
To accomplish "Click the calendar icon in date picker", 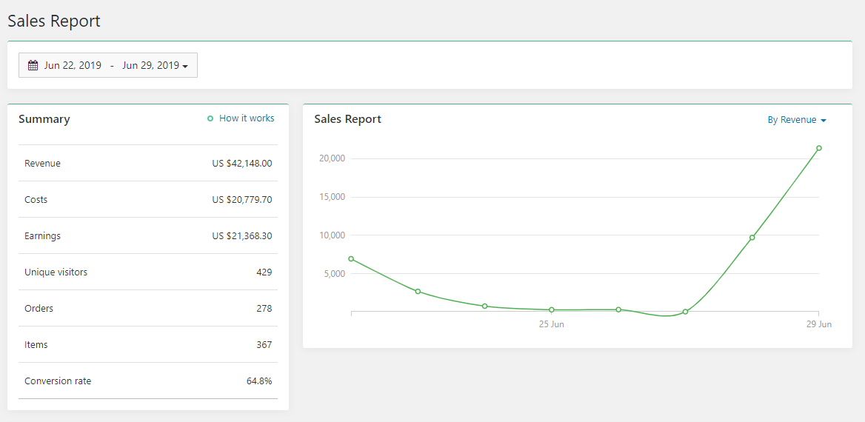I will [33, 65].
